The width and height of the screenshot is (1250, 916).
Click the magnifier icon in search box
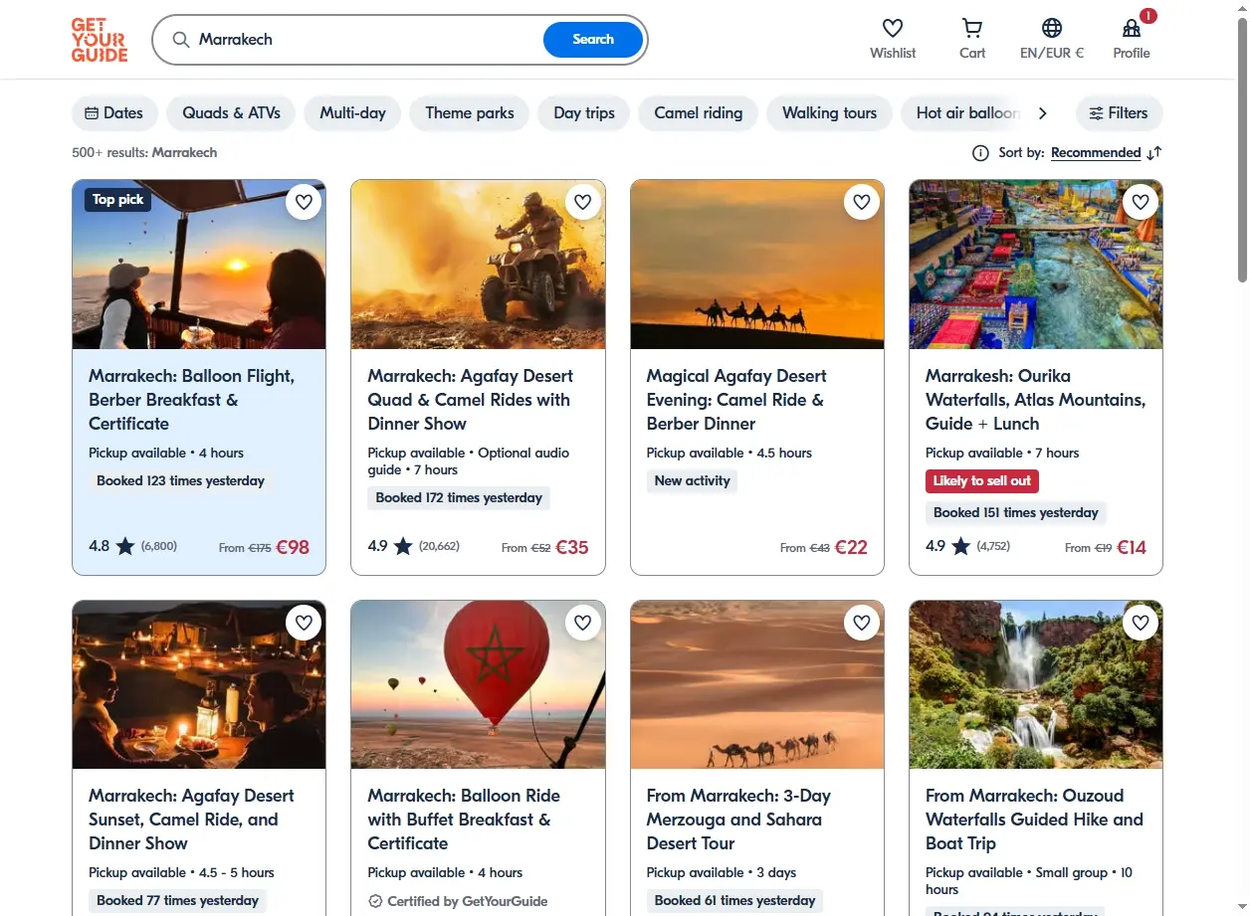(181, 40)
